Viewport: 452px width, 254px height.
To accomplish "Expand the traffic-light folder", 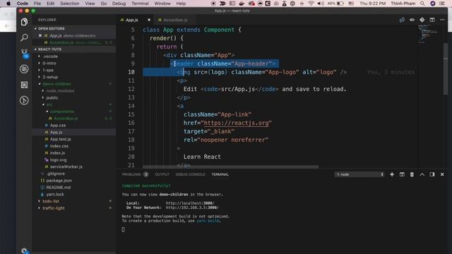I will pyautogui.click(x=54, y=208).
